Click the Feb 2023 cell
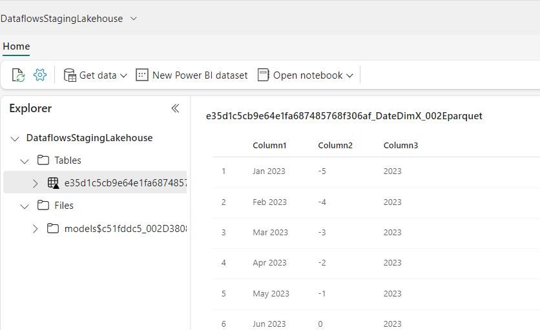 269,202
